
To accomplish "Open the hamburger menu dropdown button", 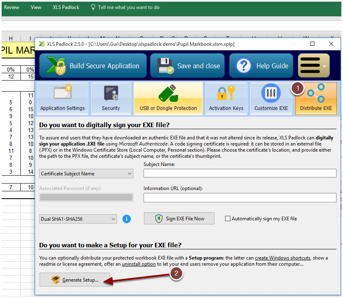I will (314, 66).
